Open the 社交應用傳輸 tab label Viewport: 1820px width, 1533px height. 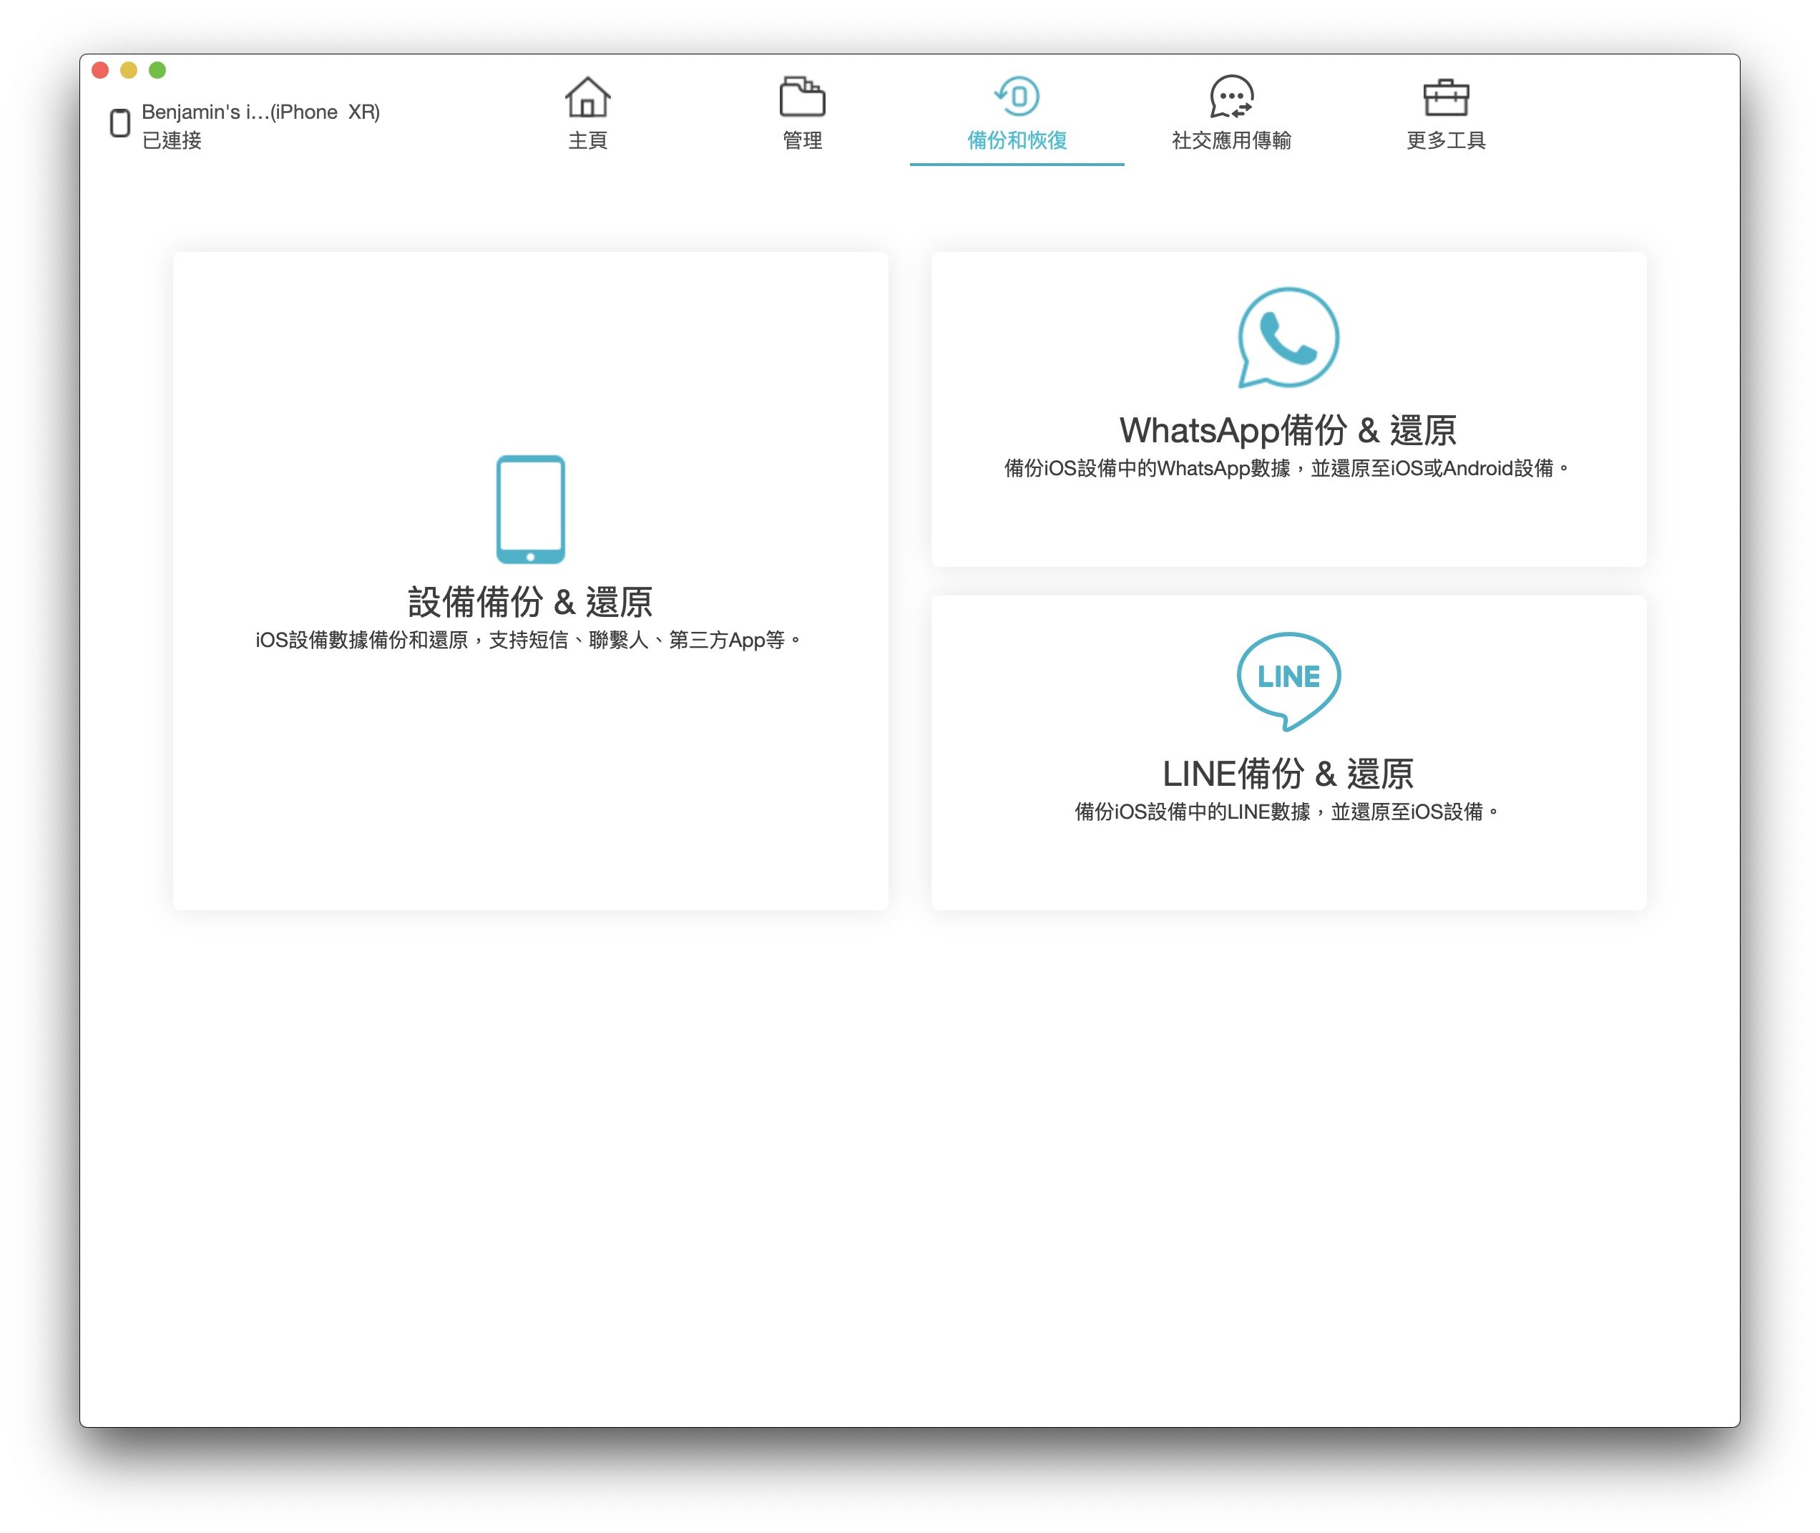1231,140
